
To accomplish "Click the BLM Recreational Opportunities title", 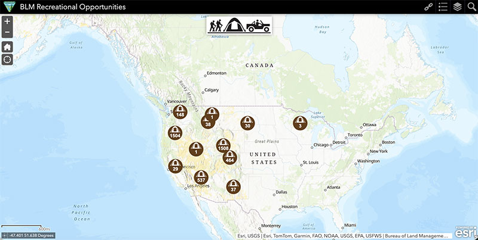I will (73, 7).
